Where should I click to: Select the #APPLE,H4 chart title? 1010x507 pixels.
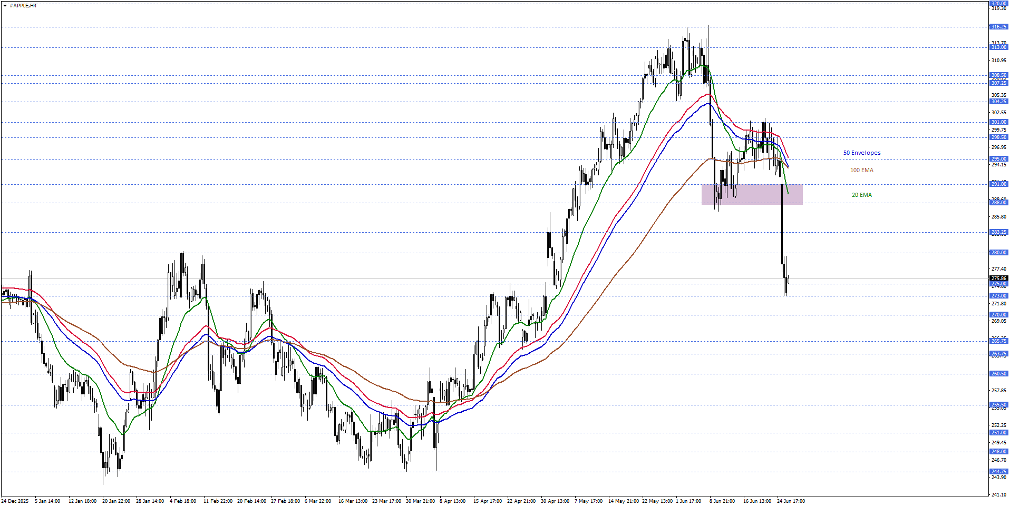[23, 6]
